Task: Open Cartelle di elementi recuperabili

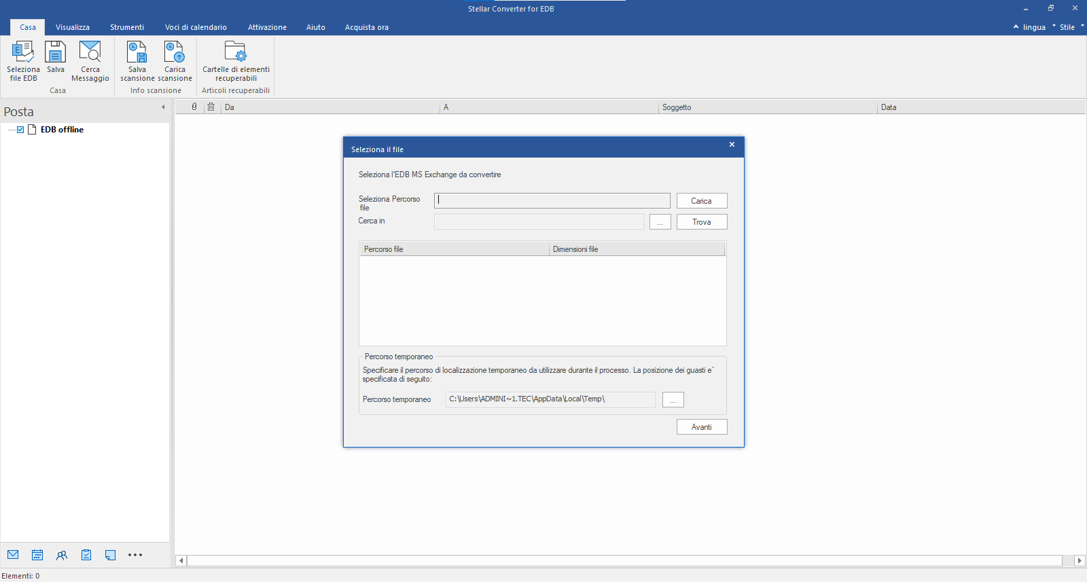Action: click(236, 61)
